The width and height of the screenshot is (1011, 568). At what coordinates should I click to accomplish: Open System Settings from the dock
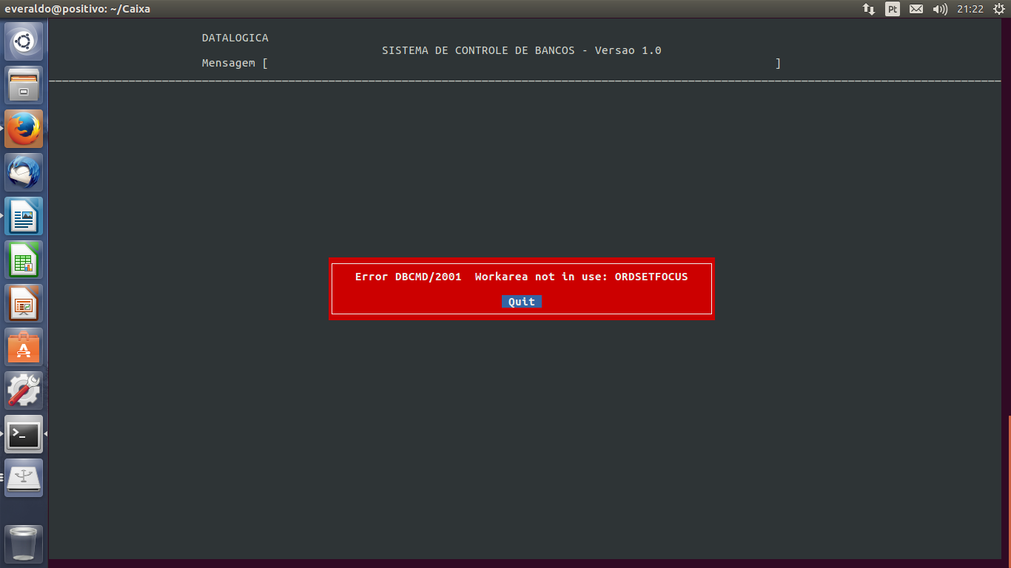(x=24, y=390)
